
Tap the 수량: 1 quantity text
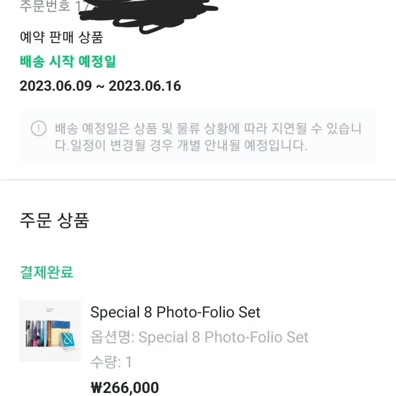pos(111,362)
